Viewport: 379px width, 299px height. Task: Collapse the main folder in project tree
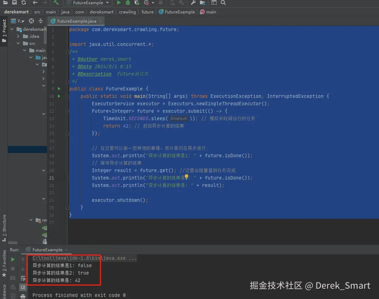tap(25, 50)
